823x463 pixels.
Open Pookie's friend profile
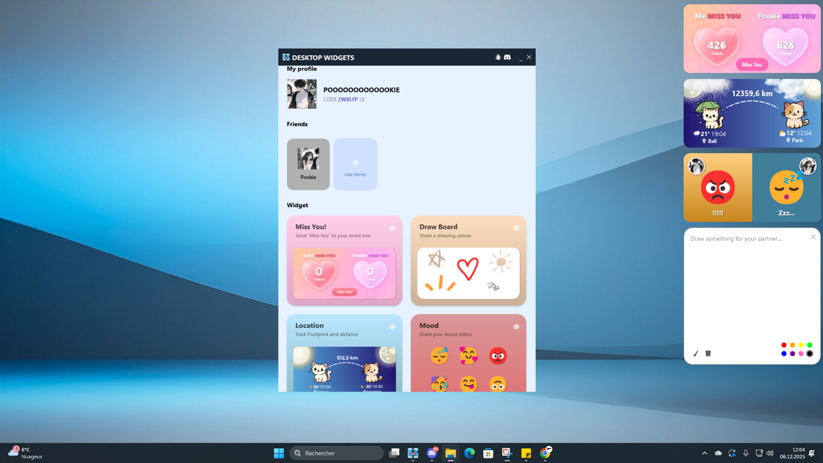308,164
